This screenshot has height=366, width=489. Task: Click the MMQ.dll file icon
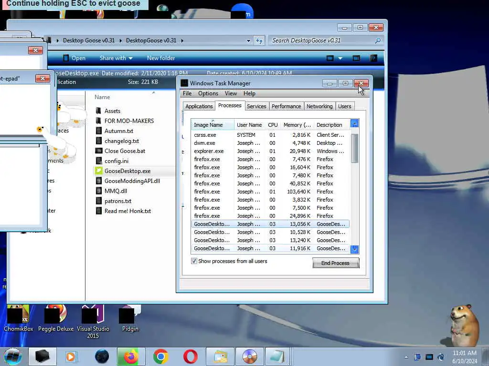coord(98,191)
